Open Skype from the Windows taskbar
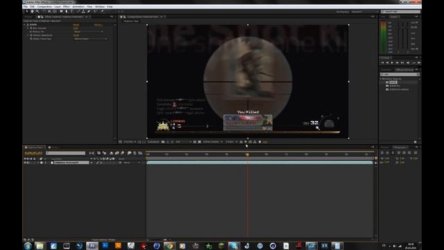 click(234, 246)
